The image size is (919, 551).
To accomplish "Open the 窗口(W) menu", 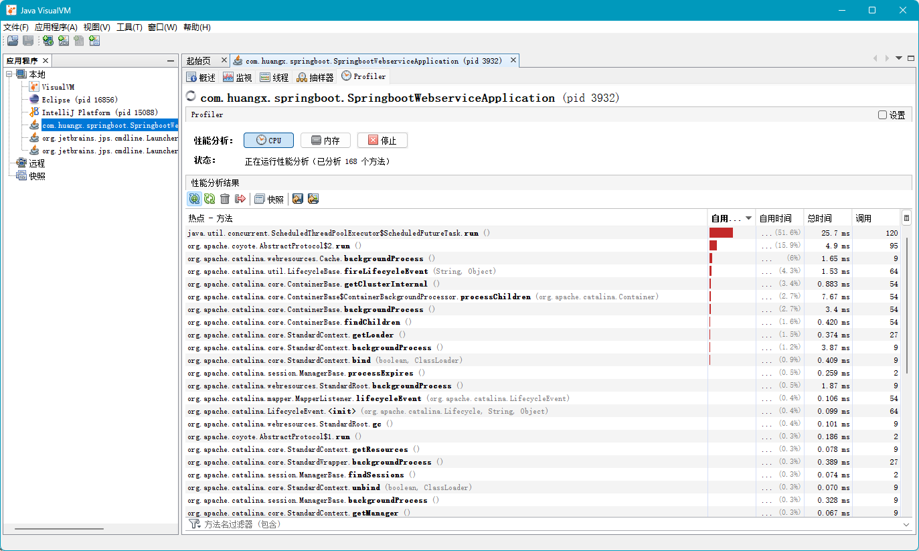I will point(163,27).
